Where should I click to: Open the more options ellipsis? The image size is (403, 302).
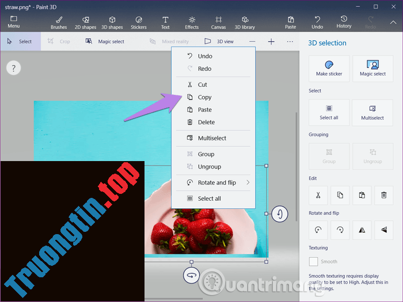point(290,41)
